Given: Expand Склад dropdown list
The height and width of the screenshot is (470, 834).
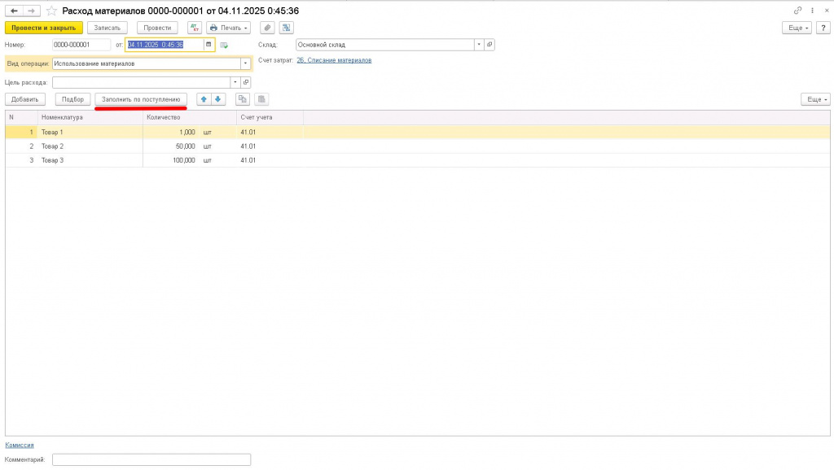Looking at the screenshot, I should (x=479, y=45).
